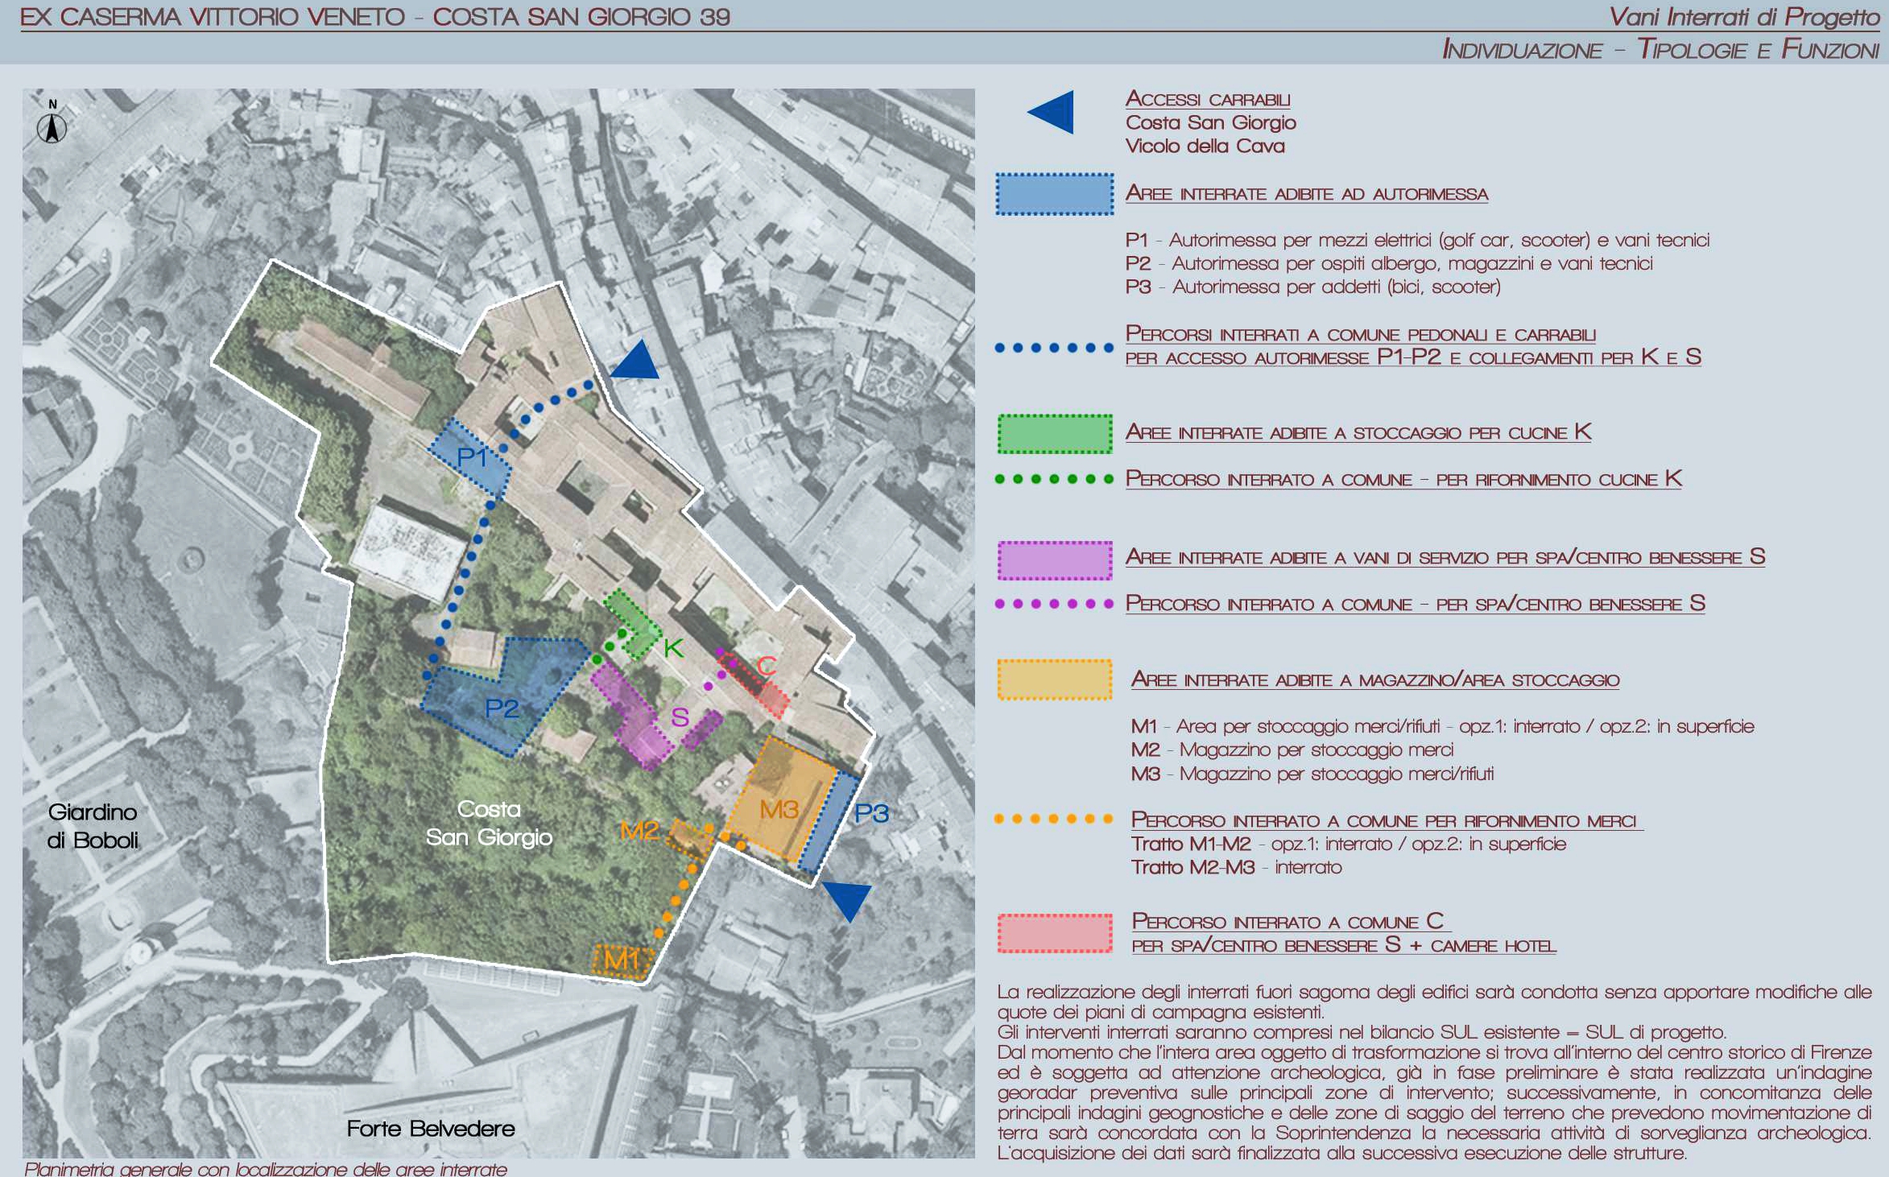Click 'Percorsi interrati a comune pedonali e carrabili'
Screen dimensions: 1889x1177
point(1361,334)
